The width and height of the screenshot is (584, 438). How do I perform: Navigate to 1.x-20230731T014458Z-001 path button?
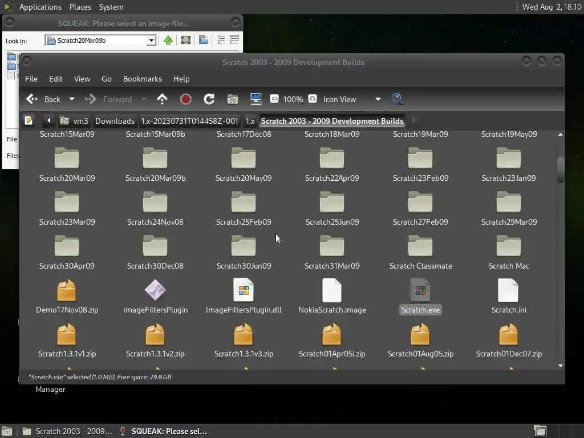pyautogui.click(x=189, y=121)
